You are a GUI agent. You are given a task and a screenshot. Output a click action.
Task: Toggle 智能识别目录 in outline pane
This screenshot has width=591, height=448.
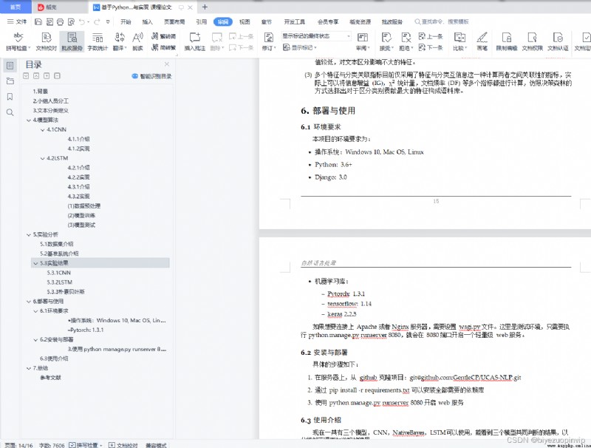pyautogui.click(x=151, y=76)
